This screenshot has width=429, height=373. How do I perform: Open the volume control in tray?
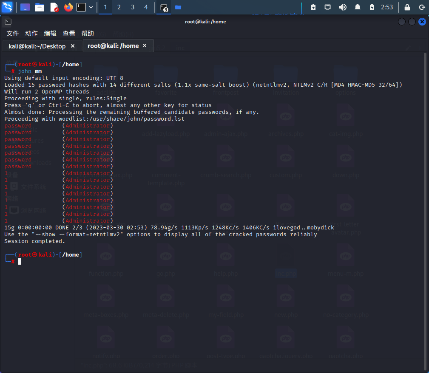[x=342, y=7]
